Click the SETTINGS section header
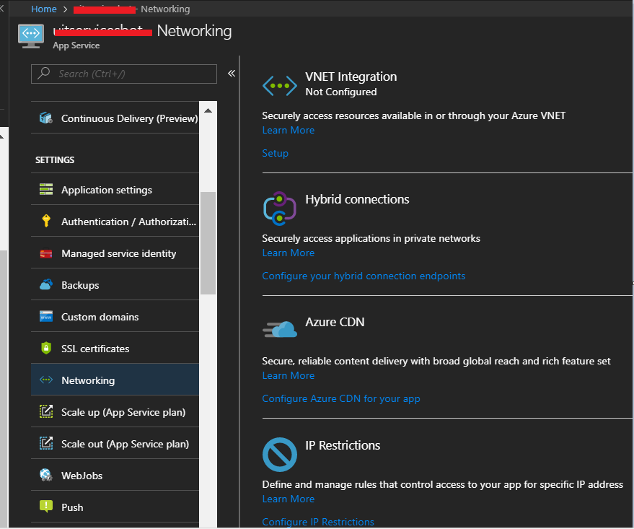The width and height of the screenshot is (634, 529). (x=55, y=159)
